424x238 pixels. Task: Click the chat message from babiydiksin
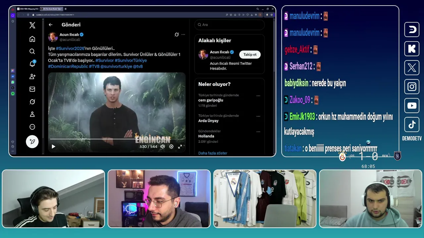point(315,83)
